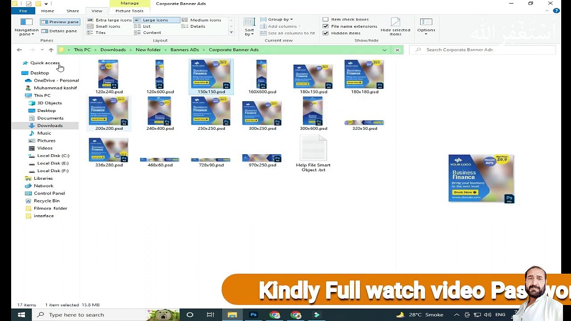
Task: Toggle Hidden items checkbox
Action: click(x=342, y=33)
